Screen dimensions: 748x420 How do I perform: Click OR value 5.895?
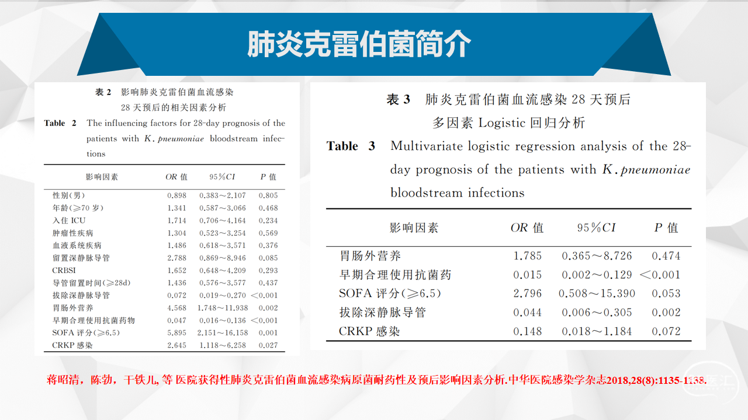pyautogui.click(x=176, y=333)
